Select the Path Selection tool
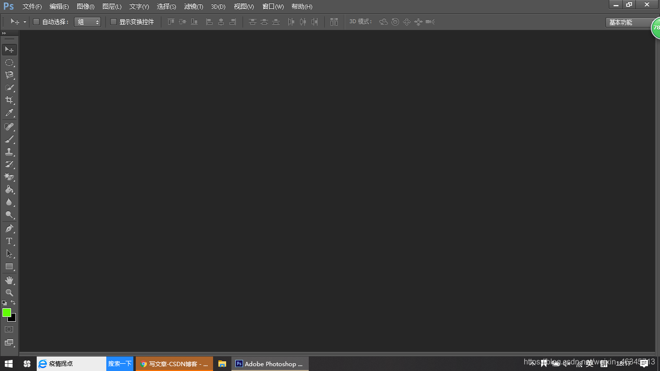The height and width of the screenshot is (371, 660). click(9, 254)
